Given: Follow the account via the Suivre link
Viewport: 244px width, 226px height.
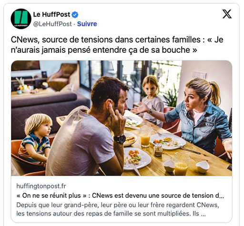Looking at the screenshot, I should pyautogui.click(x=87, y=24).
